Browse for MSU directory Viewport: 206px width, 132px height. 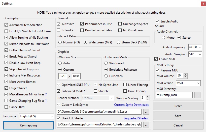point(197,95)
